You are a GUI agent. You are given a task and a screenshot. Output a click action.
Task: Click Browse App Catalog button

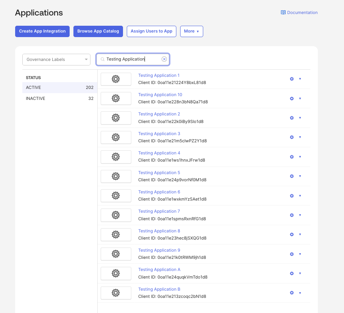coord(98,31)
